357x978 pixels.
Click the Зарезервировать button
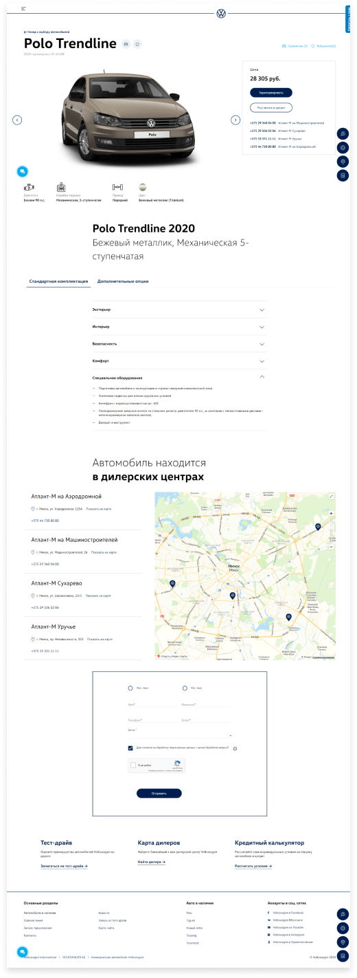[x=271, y=91]
